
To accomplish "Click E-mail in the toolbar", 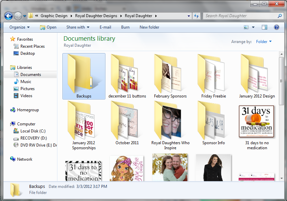I will pyautogui.click(x=105, y=27).
